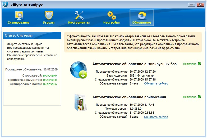Open the Обновление refresh arrows icon

click(142, 15)
